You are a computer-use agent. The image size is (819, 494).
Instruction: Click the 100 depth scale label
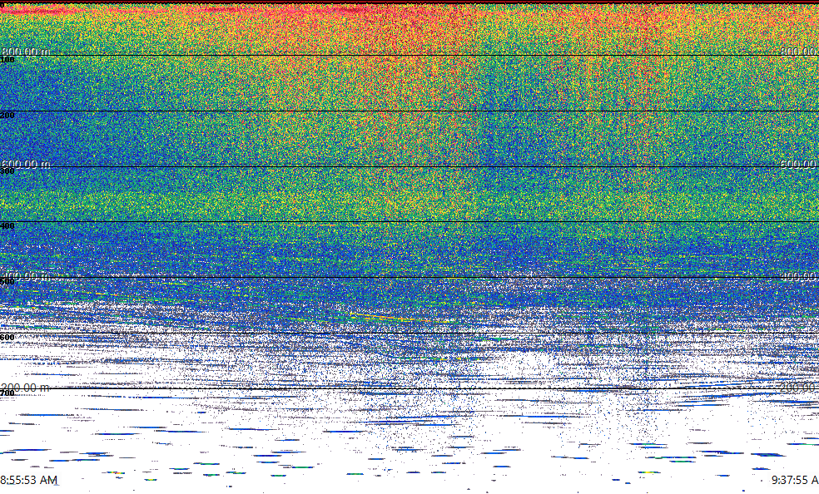click(7, 60)
